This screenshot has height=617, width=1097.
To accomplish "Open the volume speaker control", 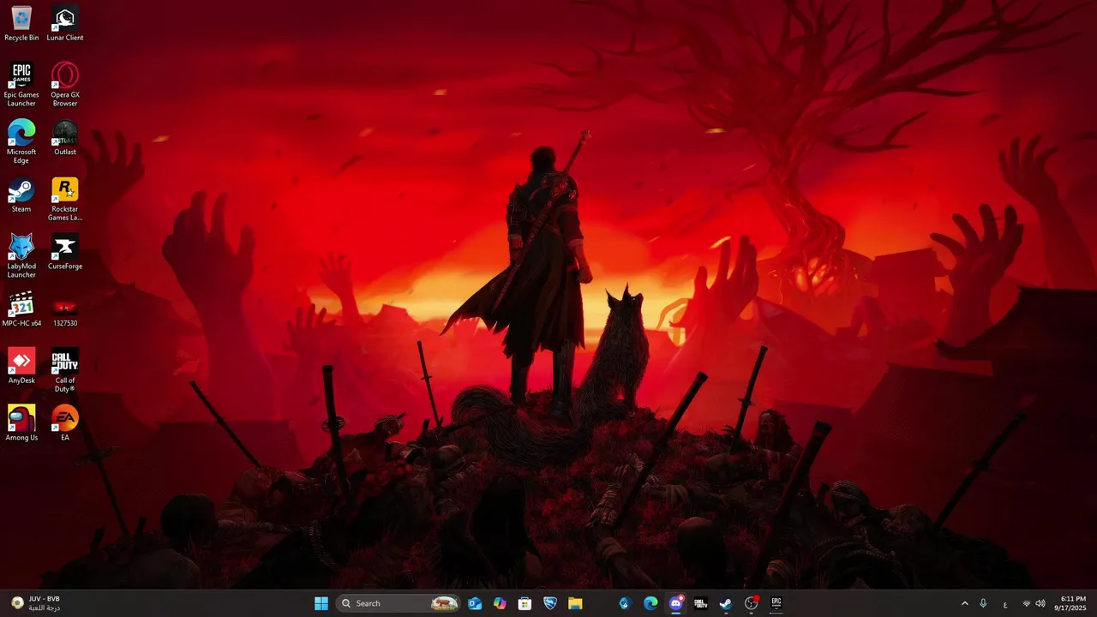I will click(1040, 603).
